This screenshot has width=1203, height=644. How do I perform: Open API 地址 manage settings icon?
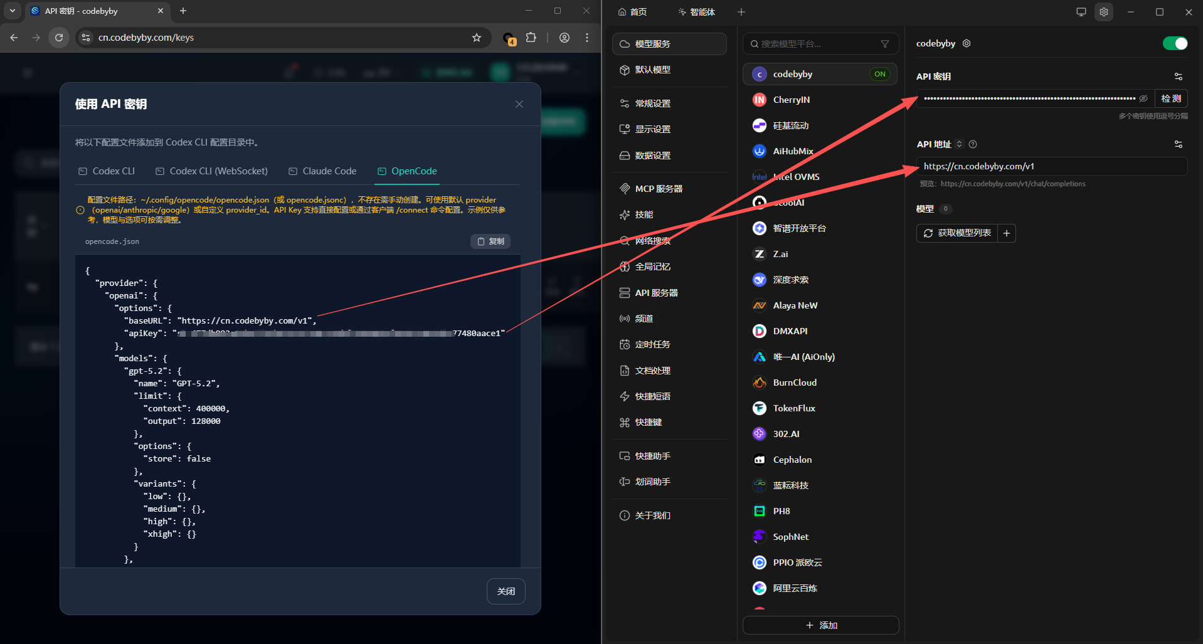(1179, 144)
